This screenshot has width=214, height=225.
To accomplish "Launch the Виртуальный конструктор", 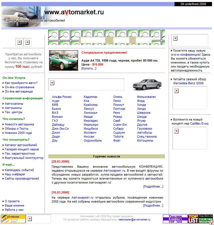I will 24,158.
